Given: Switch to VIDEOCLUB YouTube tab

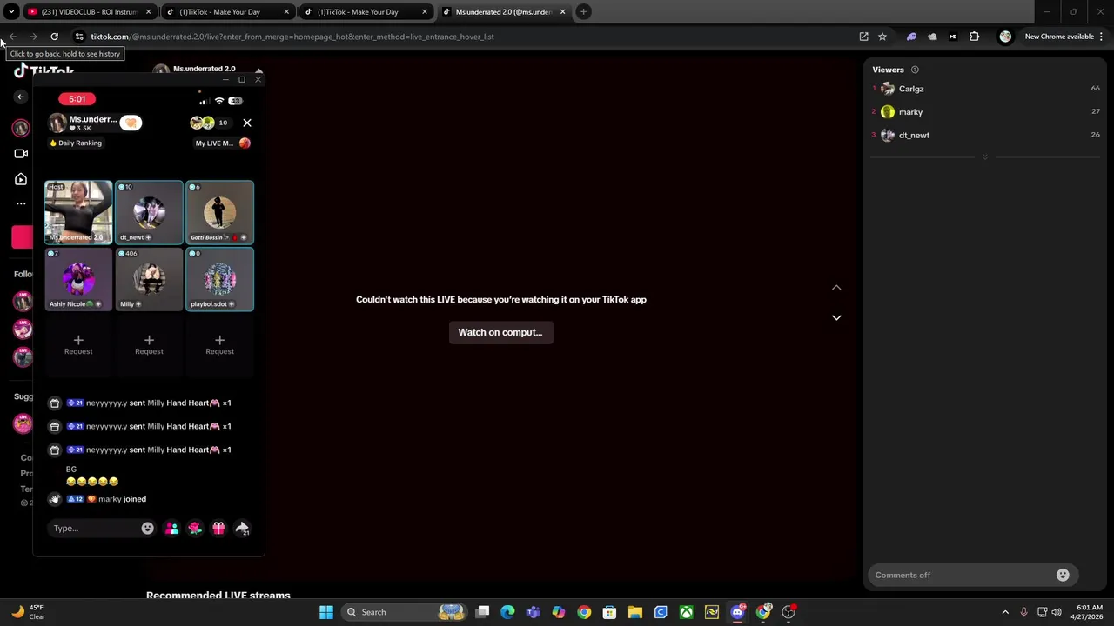Looking at the screenshot, I should (90, 12).
